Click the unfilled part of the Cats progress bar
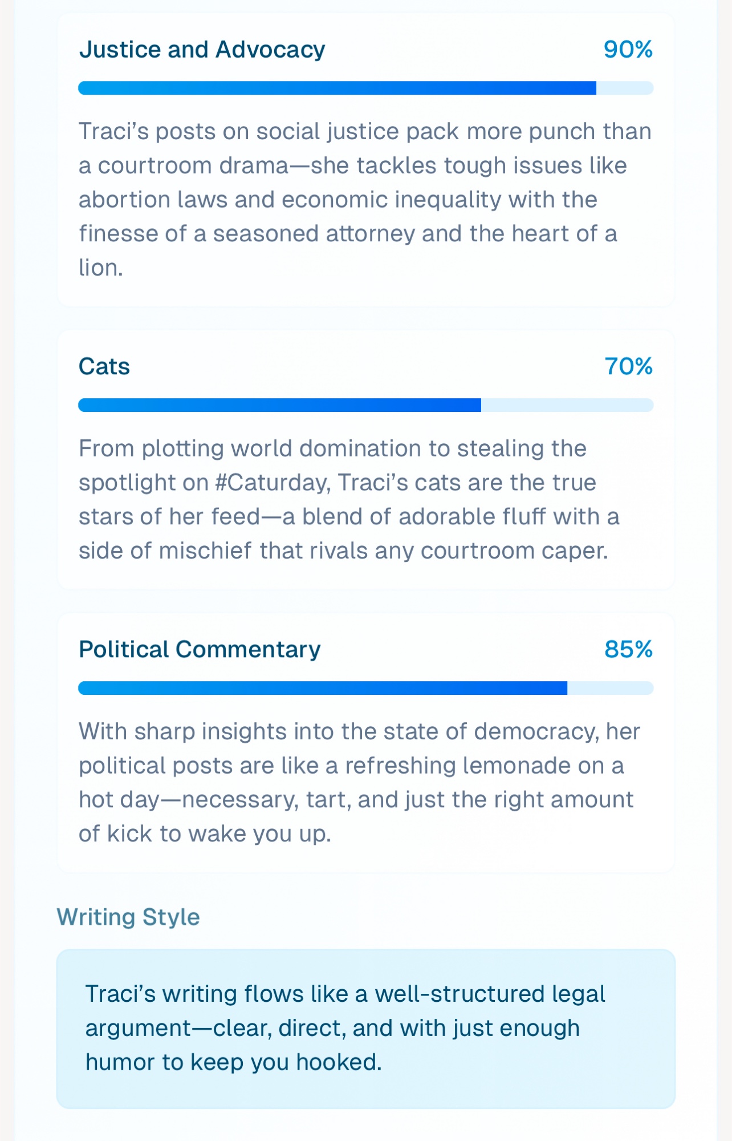This screenshot has width=732, height=1141. pyautogui.click(x=567, y=405)
